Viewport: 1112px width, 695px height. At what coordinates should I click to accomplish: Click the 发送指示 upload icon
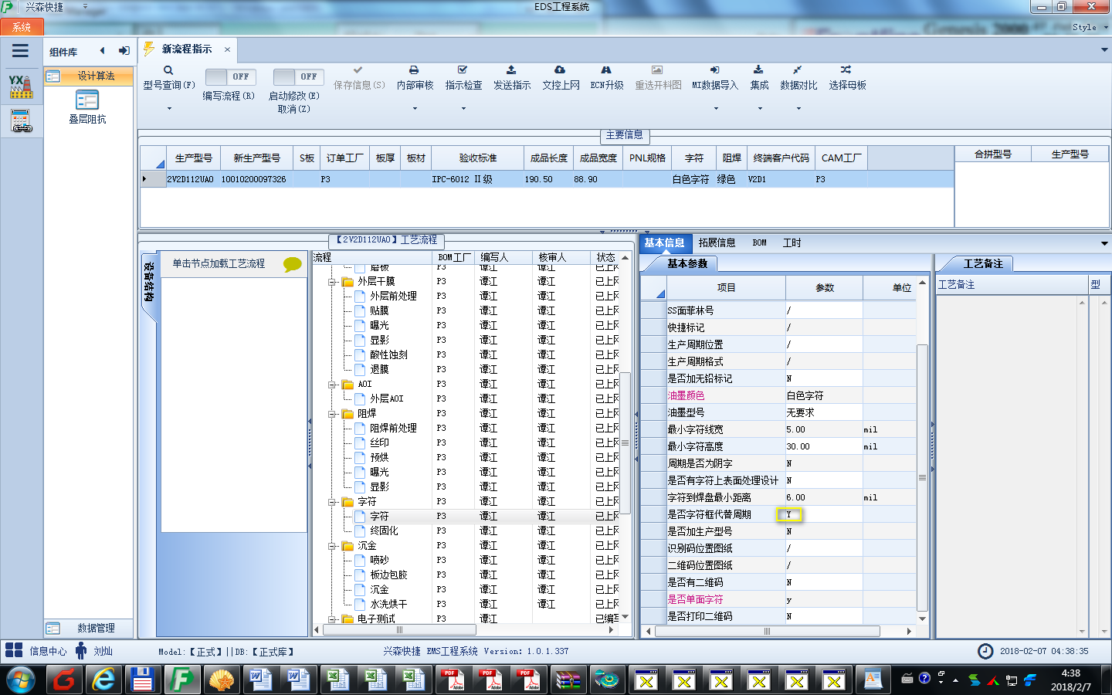(511, 70)
